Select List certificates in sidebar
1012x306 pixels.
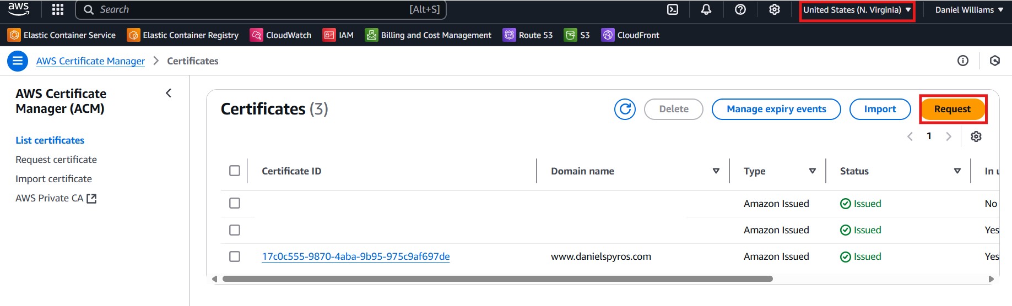click(50, 140)
